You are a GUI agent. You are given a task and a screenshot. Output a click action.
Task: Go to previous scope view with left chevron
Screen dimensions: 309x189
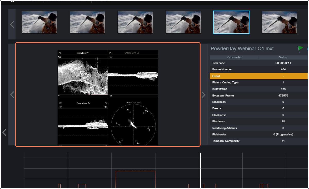tap(12, 95)
